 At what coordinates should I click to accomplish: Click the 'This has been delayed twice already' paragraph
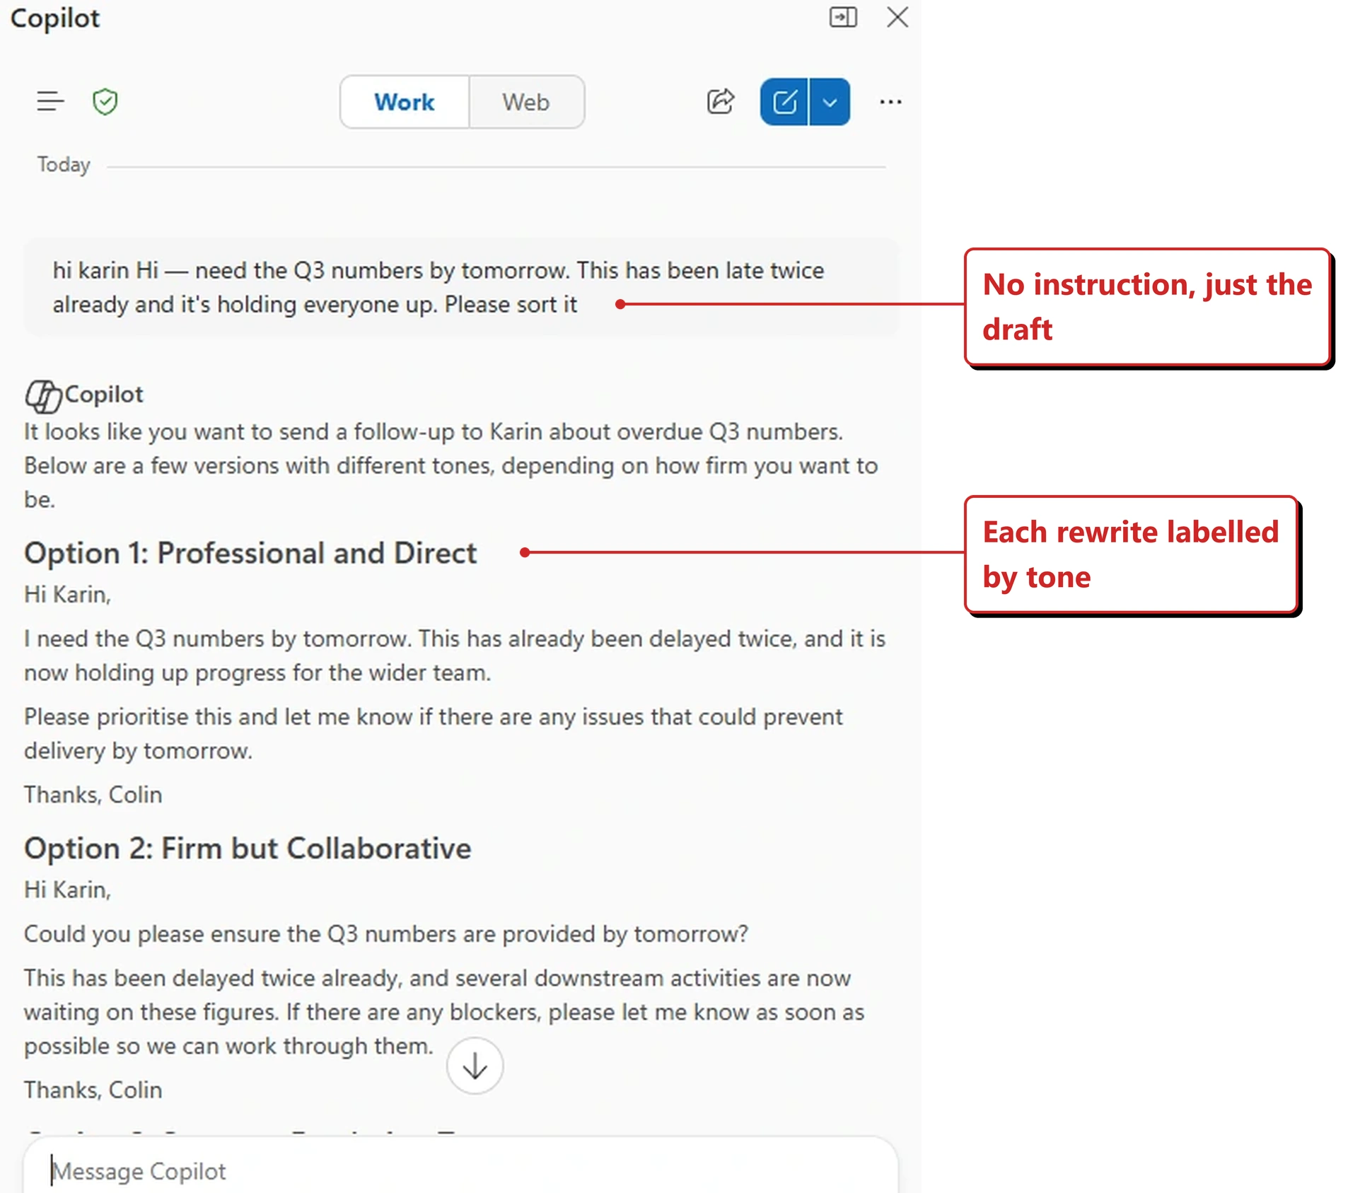coord(444,1012)
